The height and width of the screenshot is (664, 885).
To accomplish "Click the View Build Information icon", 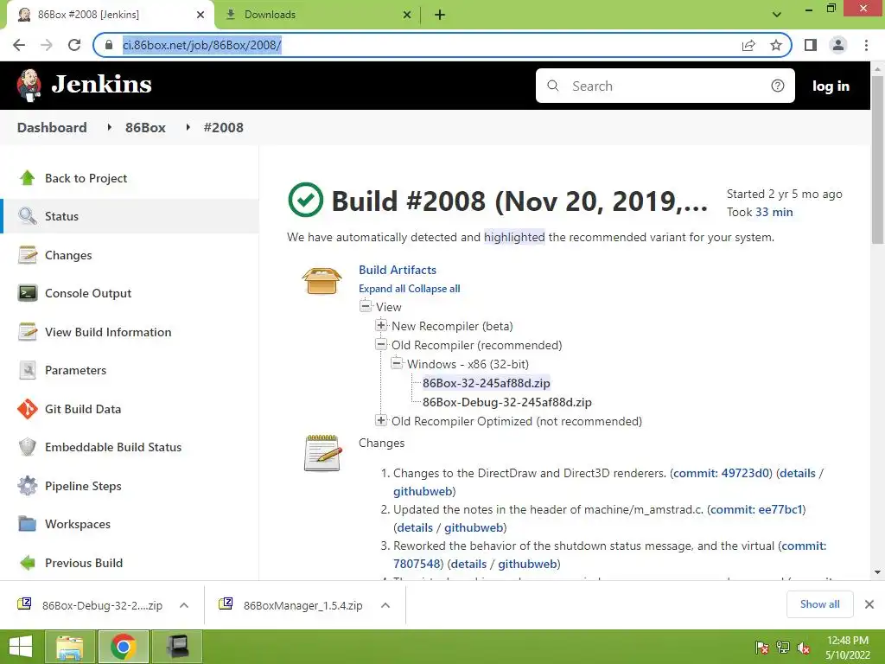I will pyautogui.click(x=27, y=332).
